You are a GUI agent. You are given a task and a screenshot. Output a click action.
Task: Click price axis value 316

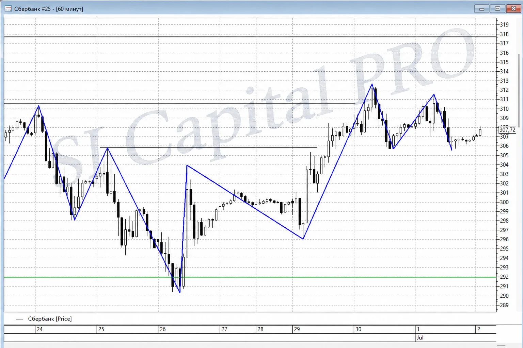(x=504, y=53)
